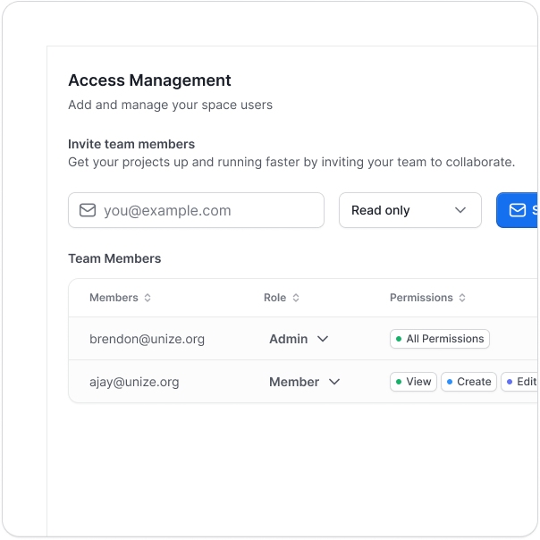Sort table by Members column

pyautogui.click(x=120, y=298)
